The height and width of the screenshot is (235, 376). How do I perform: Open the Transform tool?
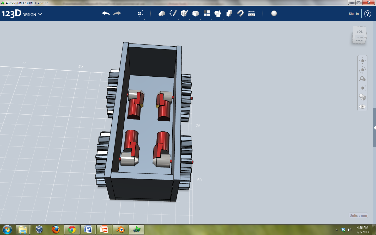point(140,13)
